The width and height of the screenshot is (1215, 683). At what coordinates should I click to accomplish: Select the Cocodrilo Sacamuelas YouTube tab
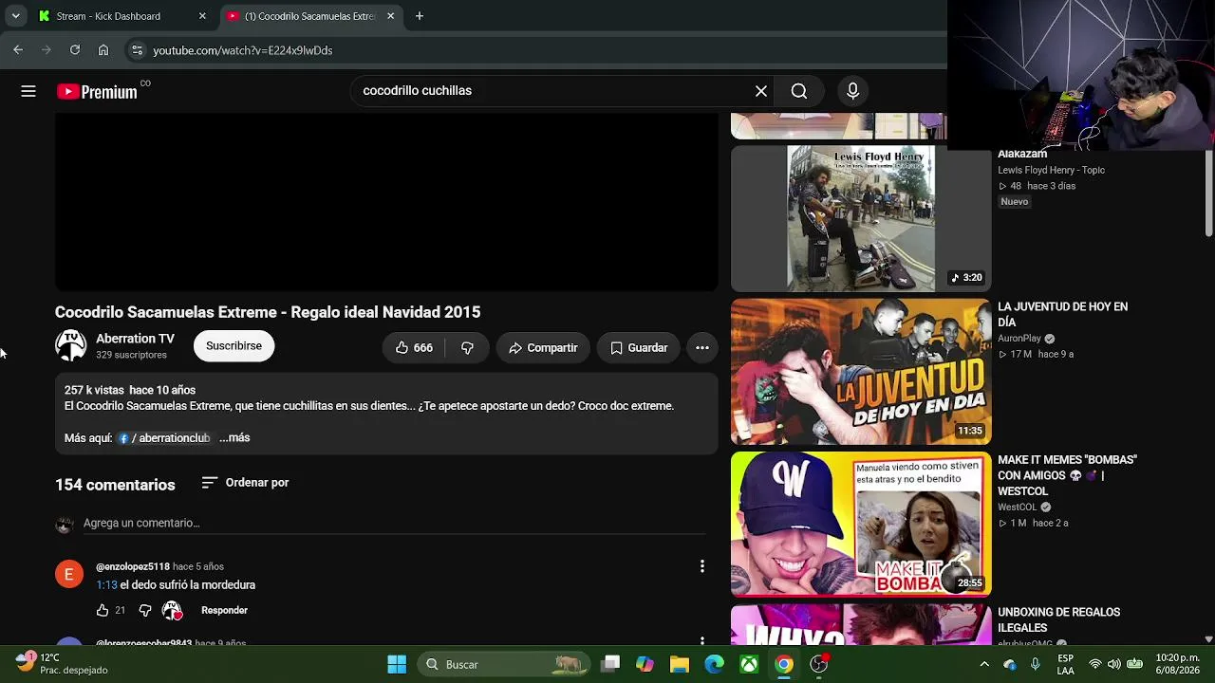(310, 16)
